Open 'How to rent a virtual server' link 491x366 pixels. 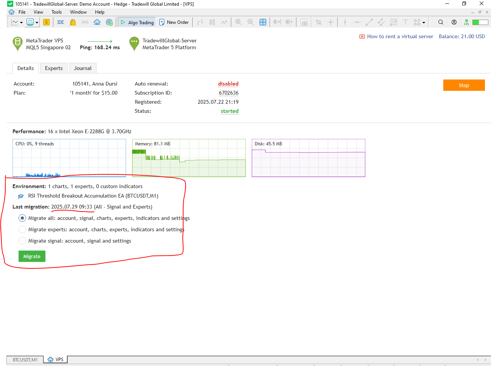coord(400,36)
